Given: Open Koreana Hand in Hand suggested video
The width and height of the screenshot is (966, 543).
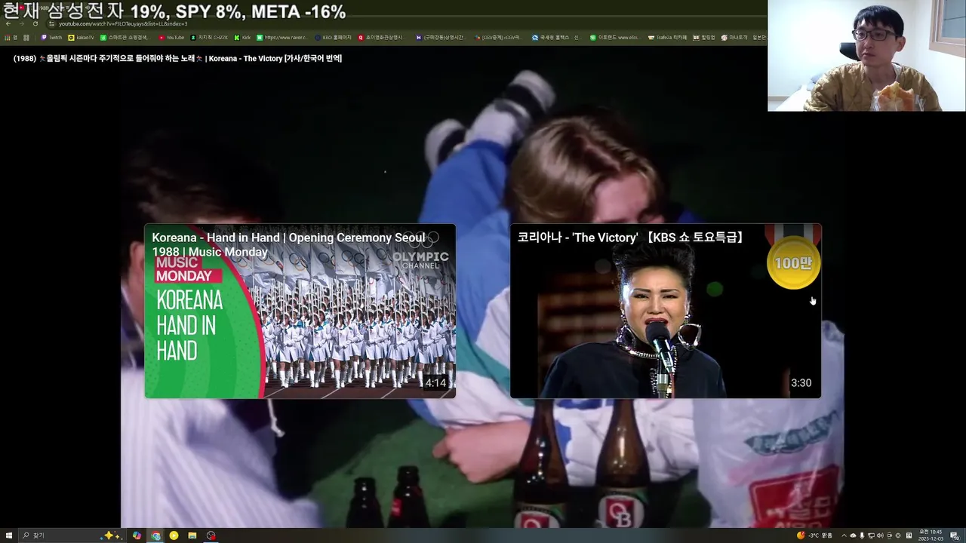Looking at the screenshot, I should click(300, 311).
